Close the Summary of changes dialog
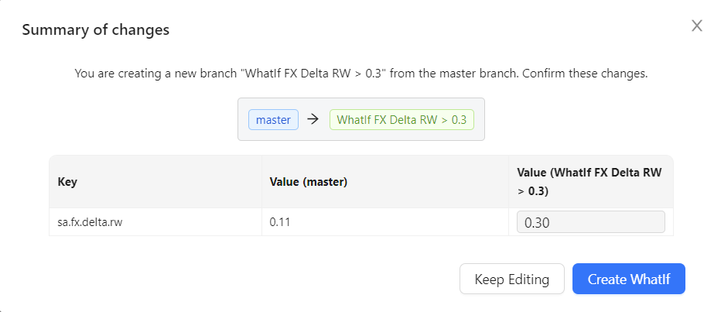Screen dimensions: 721x312 tap(696, 26)
